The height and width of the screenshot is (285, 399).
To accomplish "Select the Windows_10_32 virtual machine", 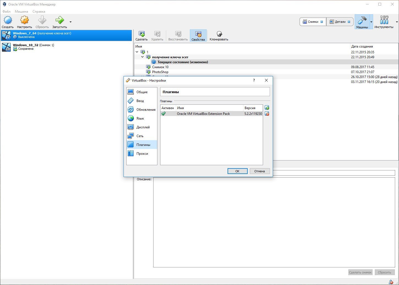I will (x=66, y=47).
